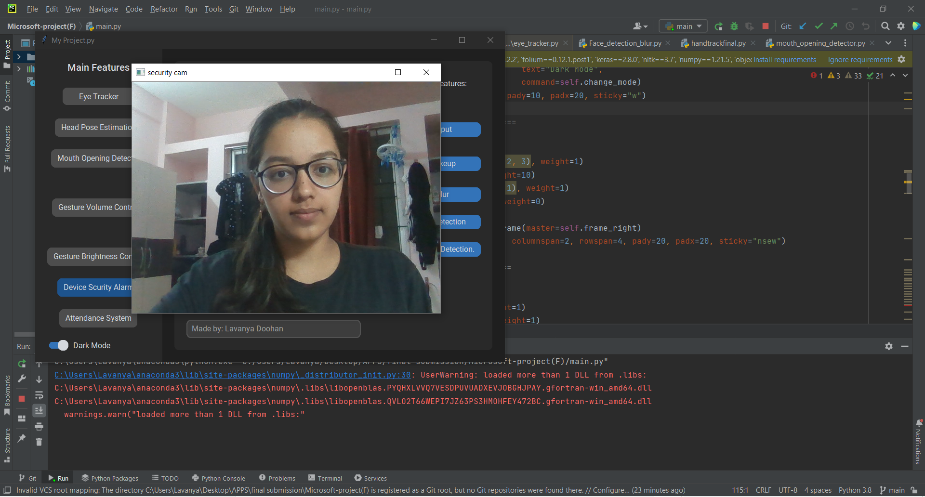Open the Refactor menu
This screenshot has height=497, width=925.
tap(164, 9)
